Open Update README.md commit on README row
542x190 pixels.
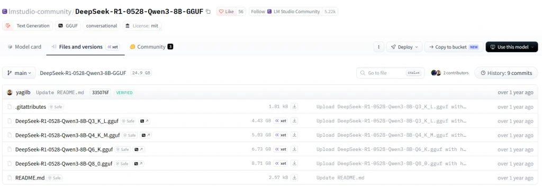click(340, 177)
